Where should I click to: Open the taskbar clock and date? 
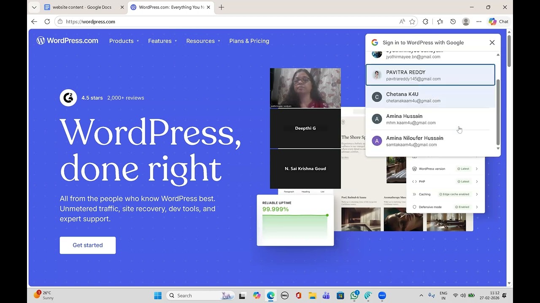(489, 295)
